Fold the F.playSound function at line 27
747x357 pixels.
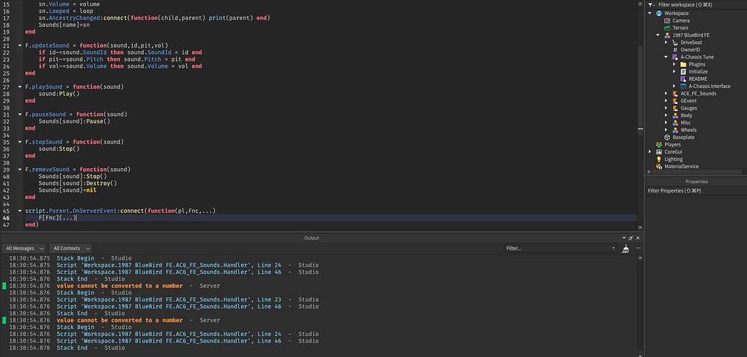click(x=19, y=87)
